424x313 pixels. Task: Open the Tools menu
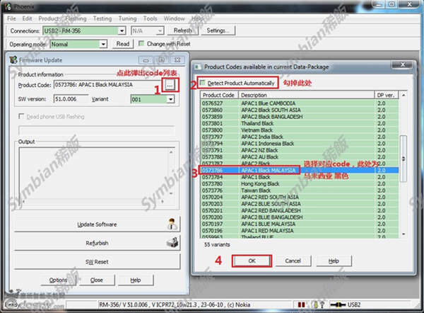point(150,18)
